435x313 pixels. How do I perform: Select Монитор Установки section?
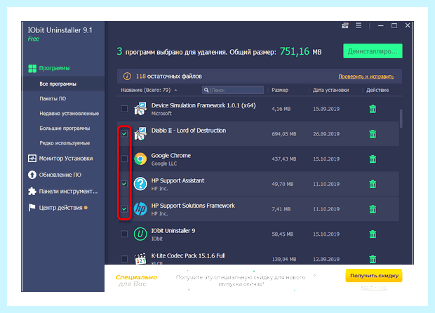[x=66, y=159]
